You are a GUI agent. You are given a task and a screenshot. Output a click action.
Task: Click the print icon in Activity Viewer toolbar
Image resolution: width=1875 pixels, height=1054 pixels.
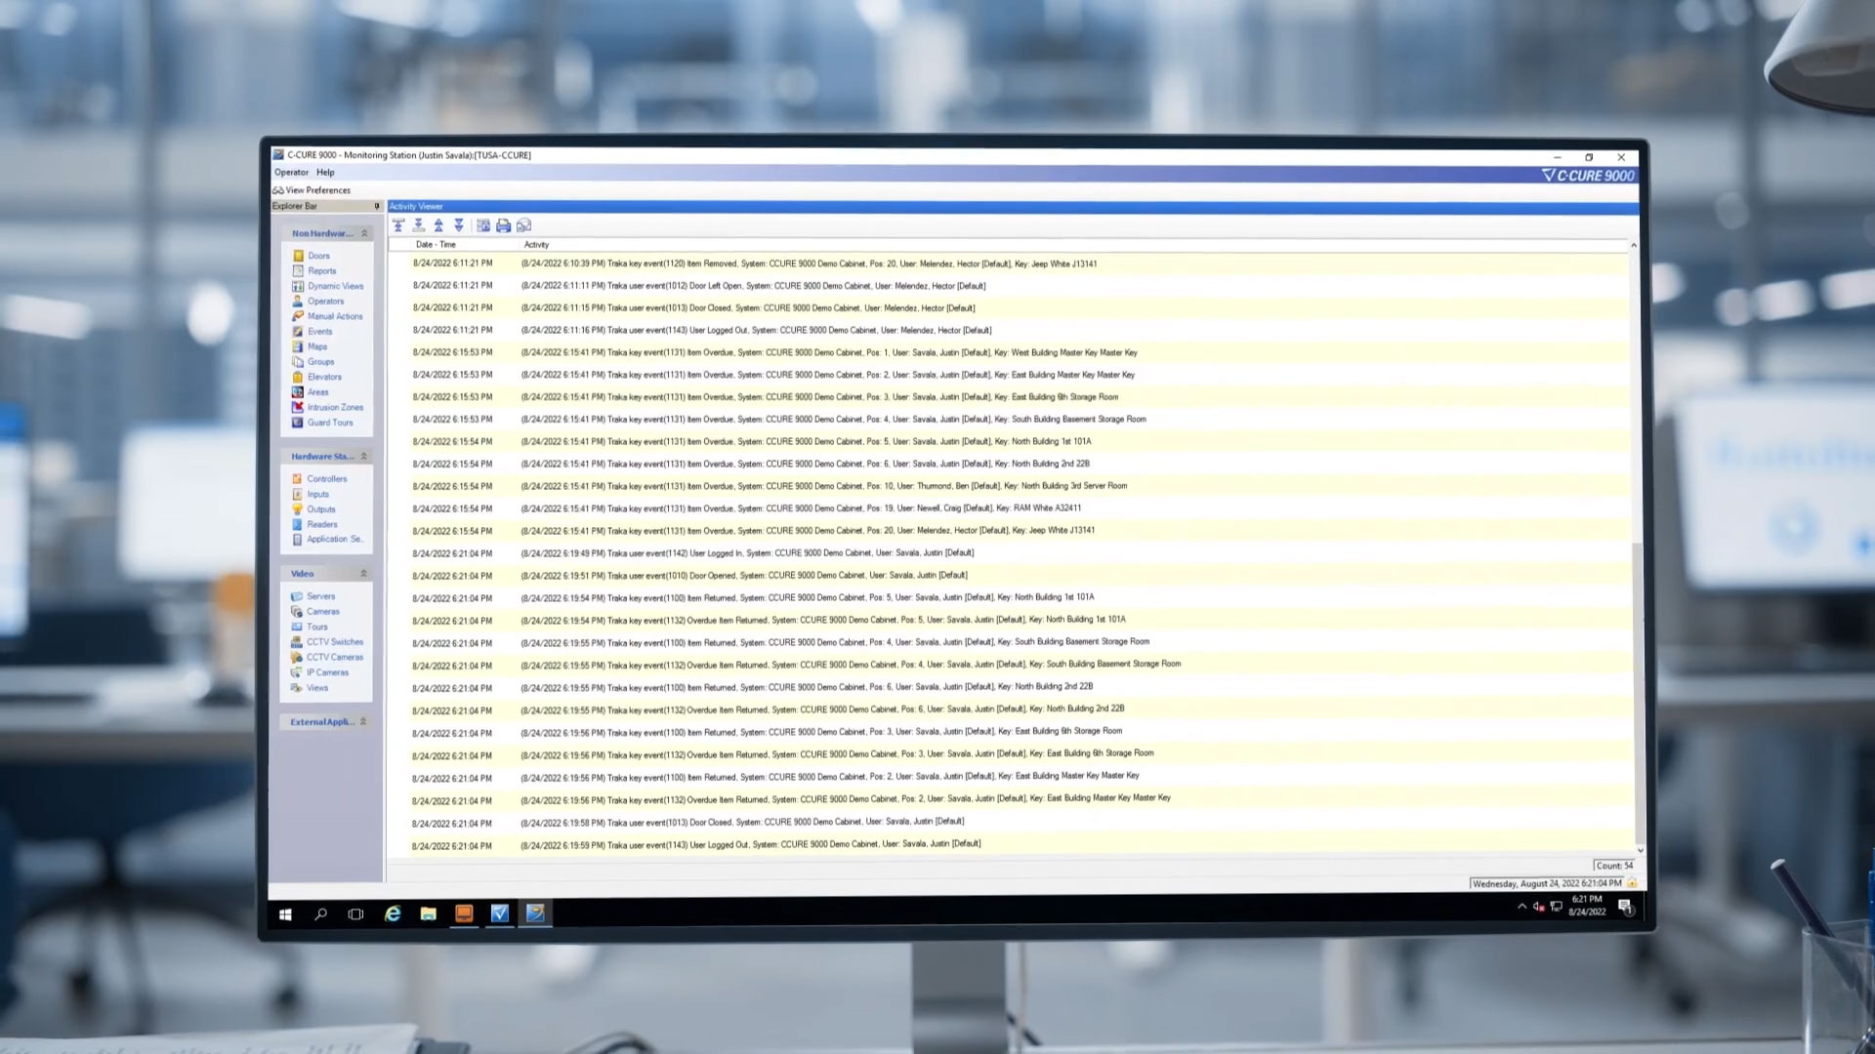[504, 223]
